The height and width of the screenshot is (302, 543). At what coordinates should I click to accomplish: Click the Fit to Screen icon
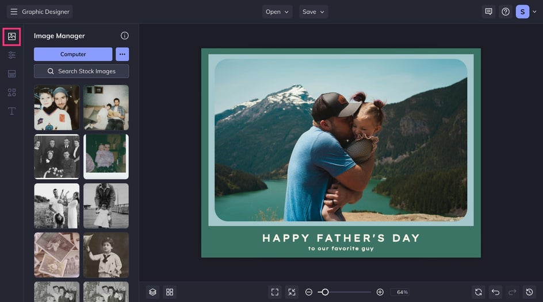point(275,292)
